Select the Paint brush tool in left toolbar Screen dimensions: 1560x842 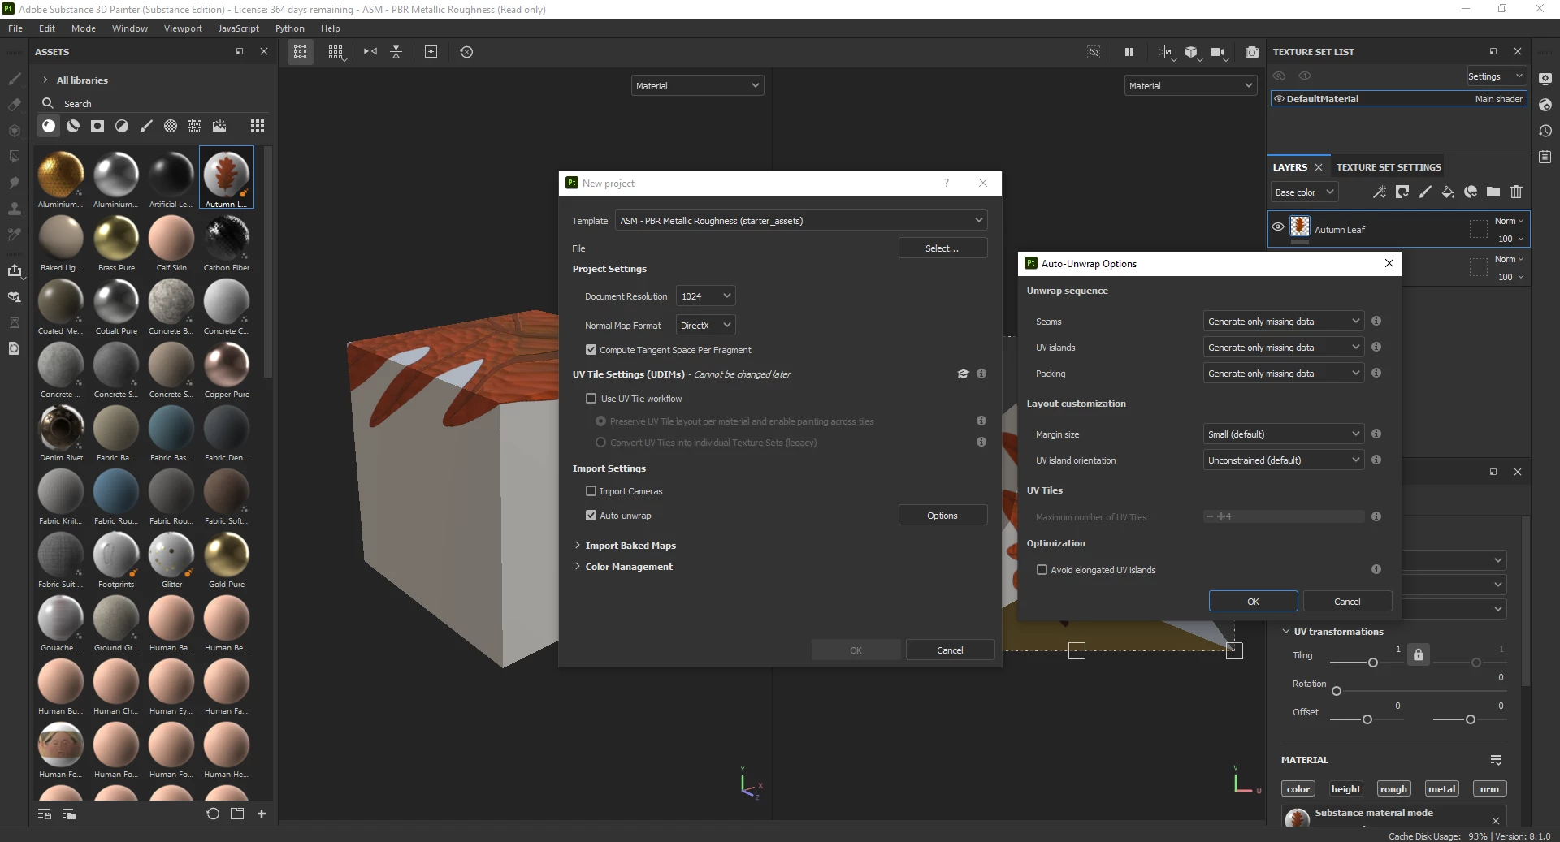point(14,79)
